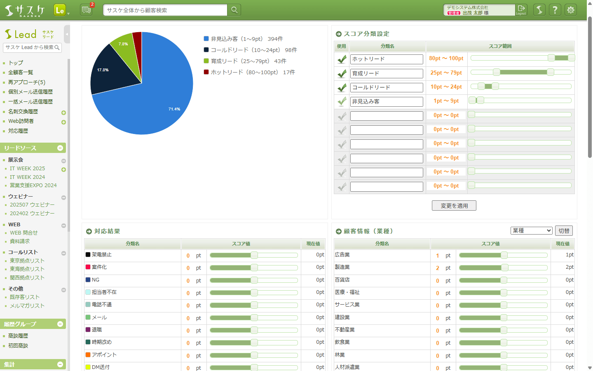
Task: Open 全顧客一覧 in the sidebar
Action: [x=21, y=73]
